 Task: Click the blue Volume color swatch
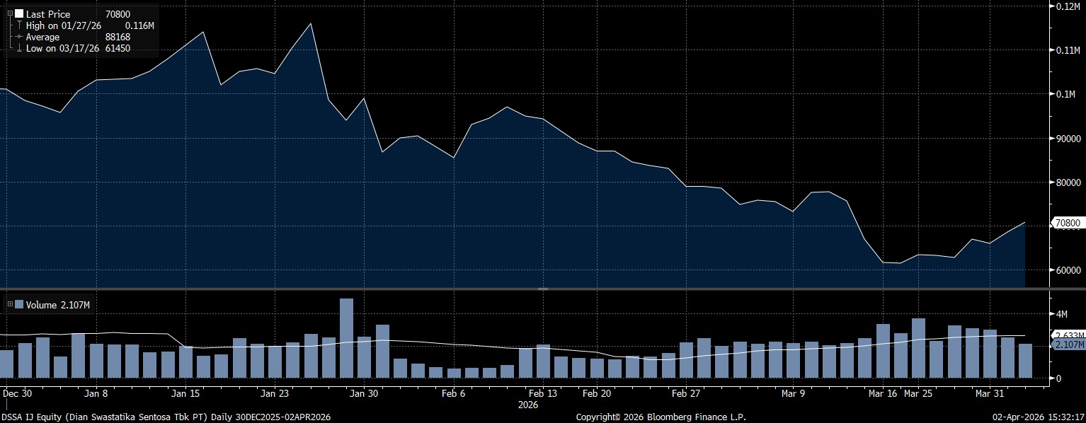coord(19,305)
